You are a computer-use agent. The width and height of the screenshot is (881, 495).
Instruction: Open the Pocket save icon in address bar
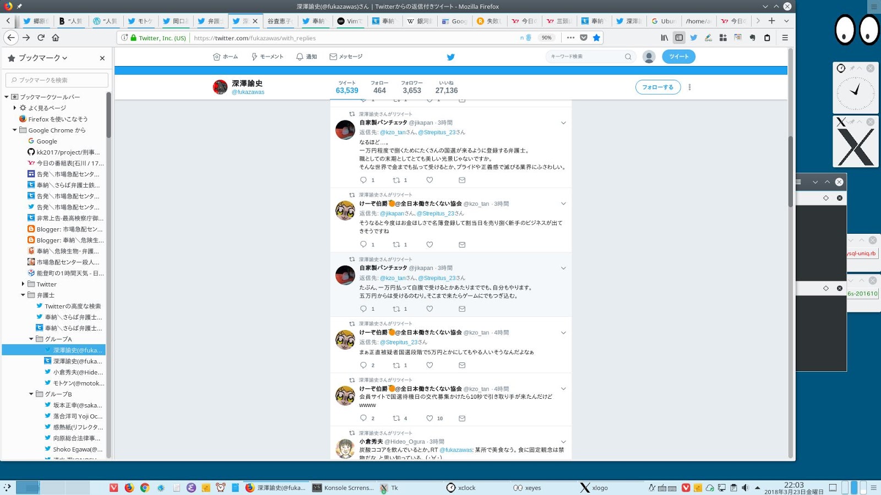584,38
